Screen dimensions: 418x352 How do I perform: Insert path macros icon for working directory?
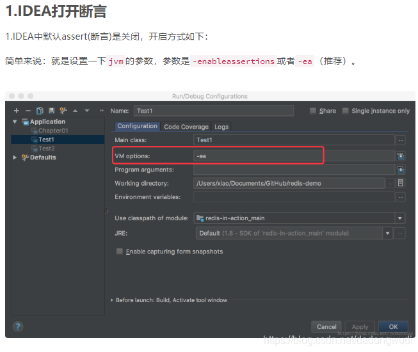401,183
